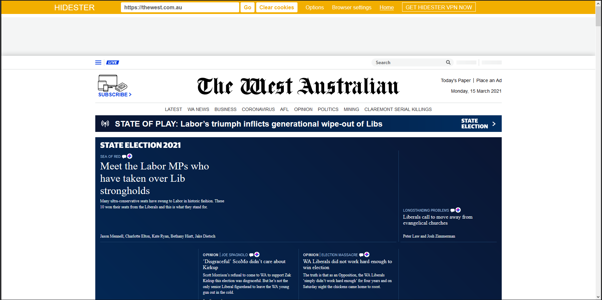Click plus icon beside LONGSTANDING PROBLEMS
Viewport: 602px width, 300px height.
(458, 210)
